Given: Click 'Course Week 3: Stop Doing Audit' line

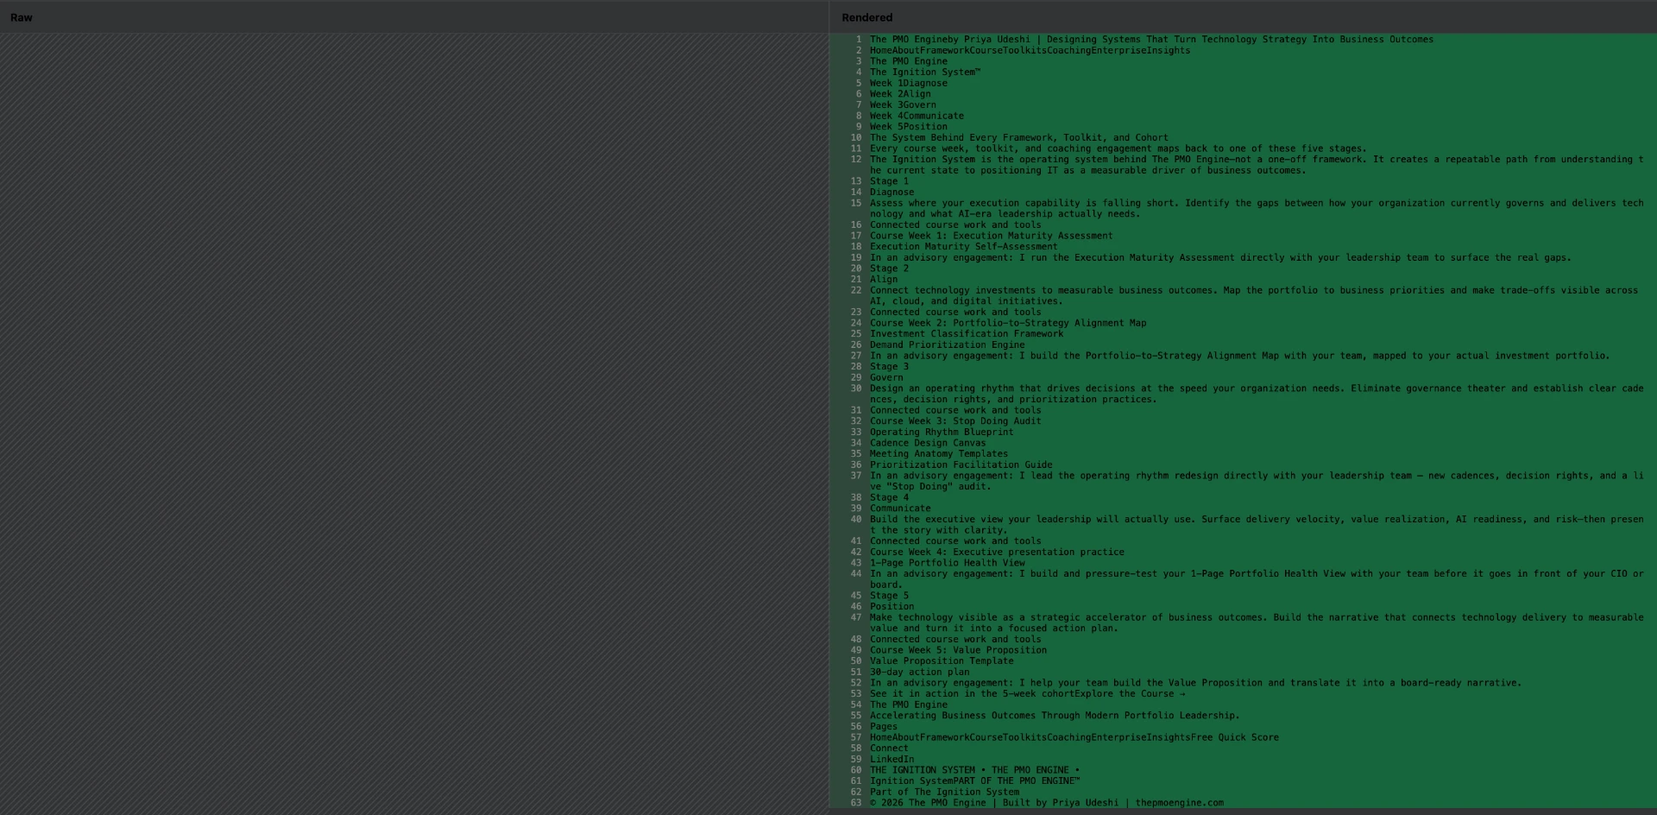Looking at the screenshot, I should [x=955, y=421].
